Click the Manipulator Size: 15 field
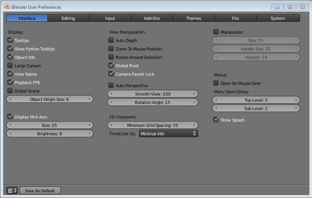 pos(256,40)
